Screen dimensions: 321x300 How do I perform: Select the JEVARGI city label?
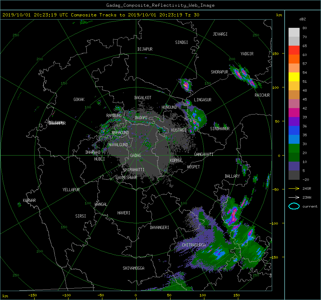[x=220, y=34]
